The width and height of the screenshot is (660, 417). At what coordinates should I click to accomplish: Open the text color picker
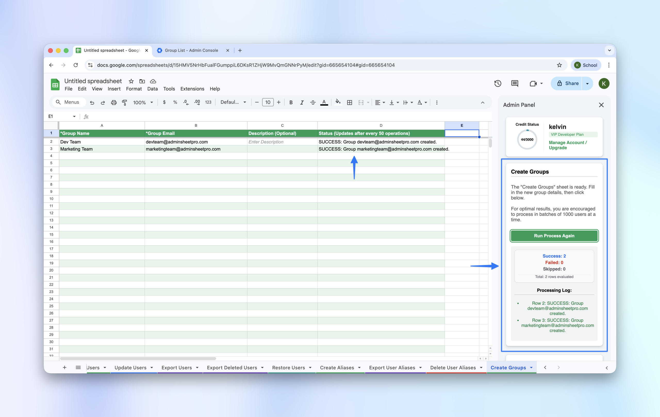(324, 103)
